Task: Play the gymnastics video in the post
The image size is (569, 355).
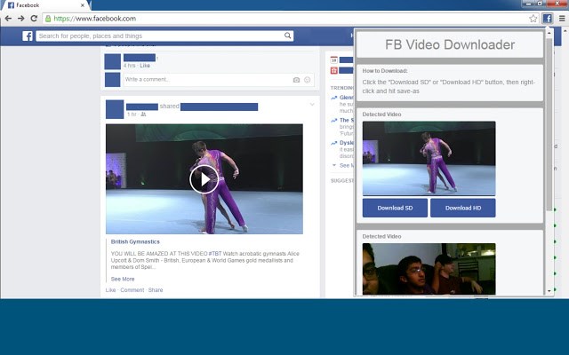Action: (204, 179)
